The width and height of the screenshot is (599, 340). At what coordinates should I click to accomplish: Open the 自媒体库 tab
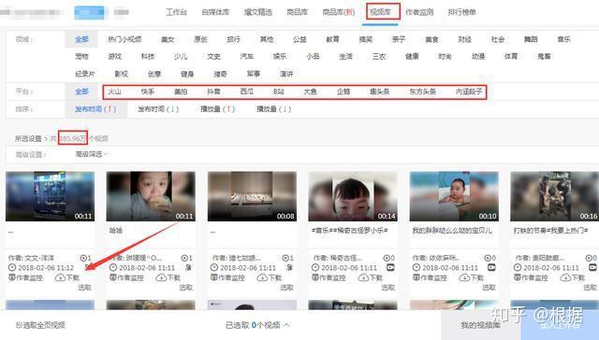[215, 12]
